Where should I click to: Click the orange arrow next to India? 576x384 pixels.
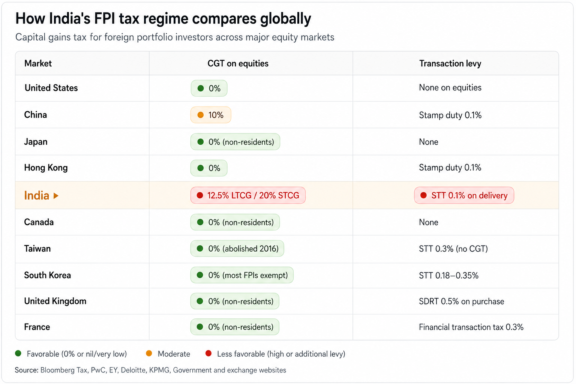56,196
